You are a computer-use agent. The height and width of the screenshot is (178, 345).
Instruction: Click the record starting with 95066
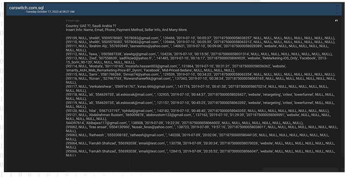click(201, 153)
